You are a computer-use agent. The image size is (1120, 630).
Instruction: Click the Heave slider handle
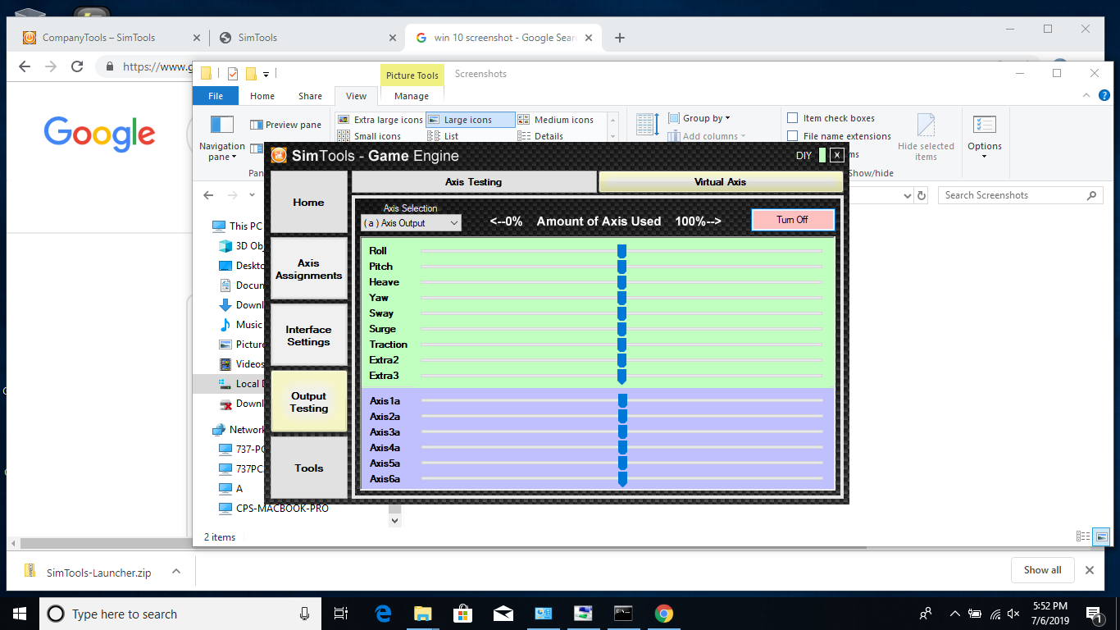coord(621,281)
